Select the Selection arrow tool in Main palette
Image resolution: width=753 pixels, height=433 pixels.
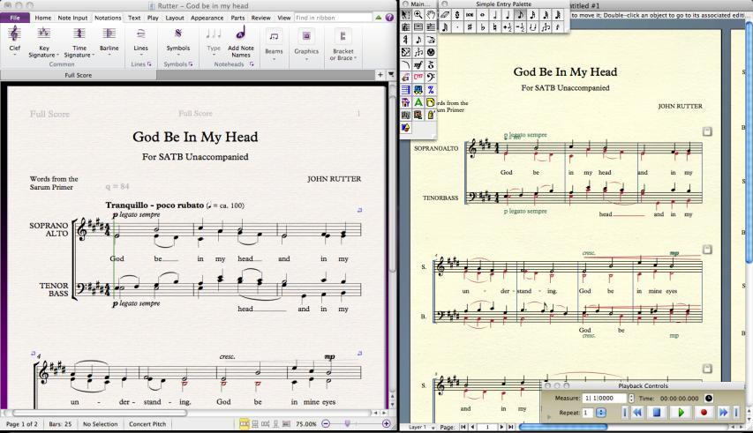(406, 15)
